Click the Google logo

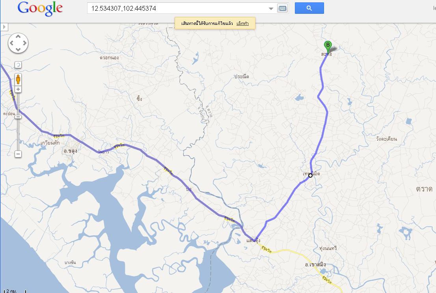click(40, 8)
